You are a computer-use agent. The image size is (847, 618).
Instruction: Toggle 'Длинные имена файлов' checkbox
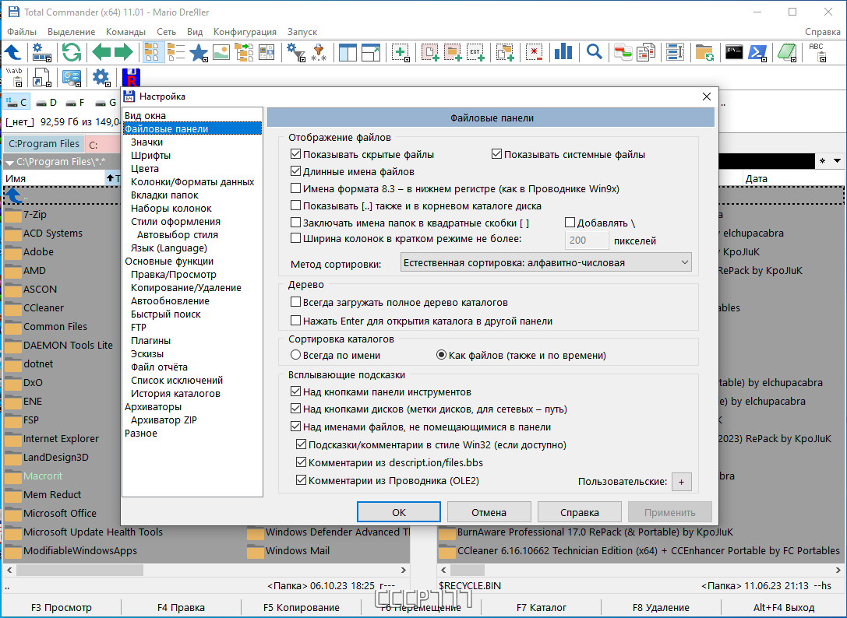click(295, 172)
